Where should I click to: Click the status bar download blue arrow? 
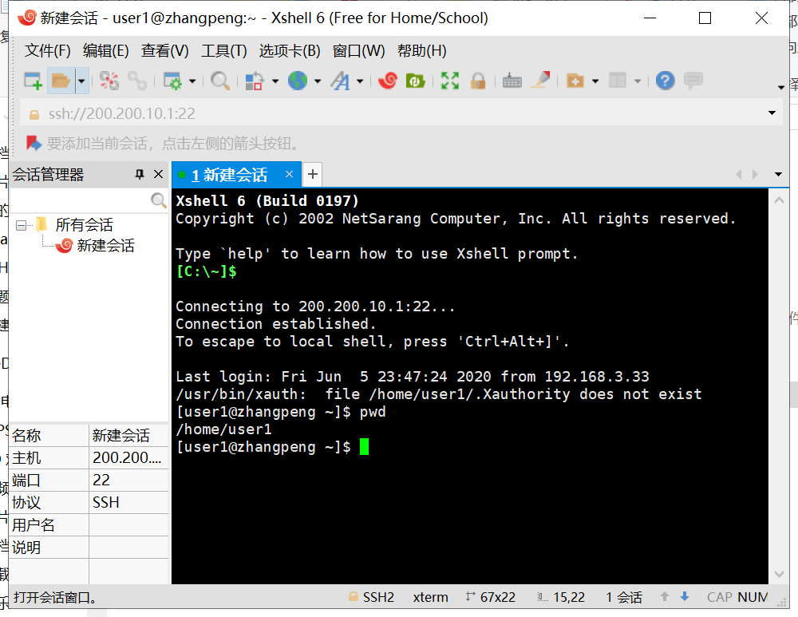(685, 596)
